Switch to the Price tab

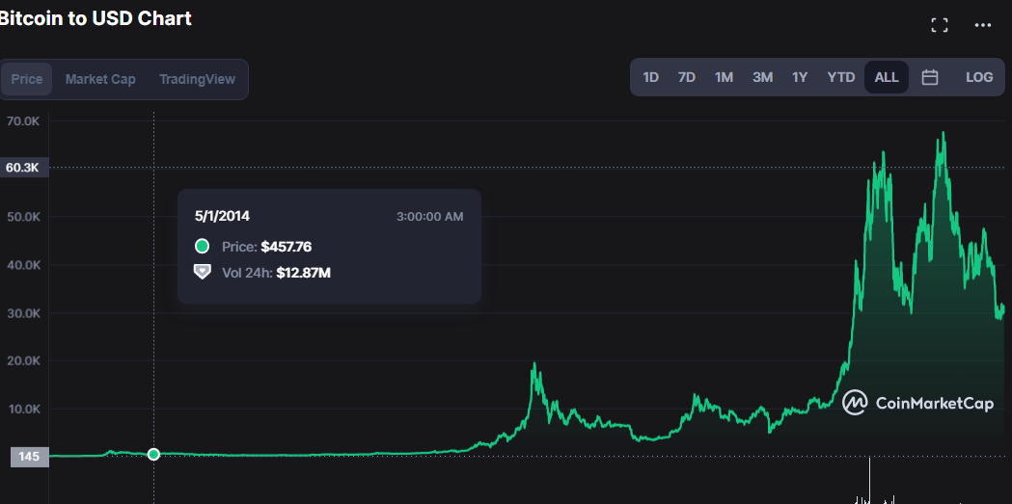pyautogui.click(x=27, y=79)
